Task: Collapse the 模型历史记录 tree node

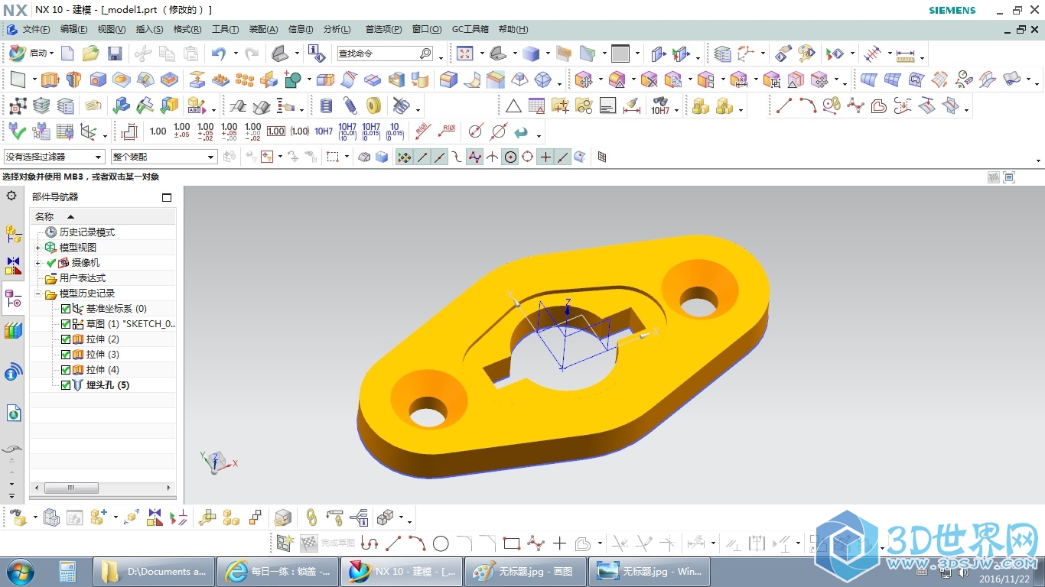Action: (38, 293)
